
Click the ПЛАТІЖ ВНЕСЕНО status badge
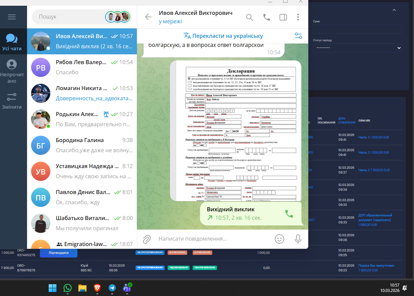(204, 268)
